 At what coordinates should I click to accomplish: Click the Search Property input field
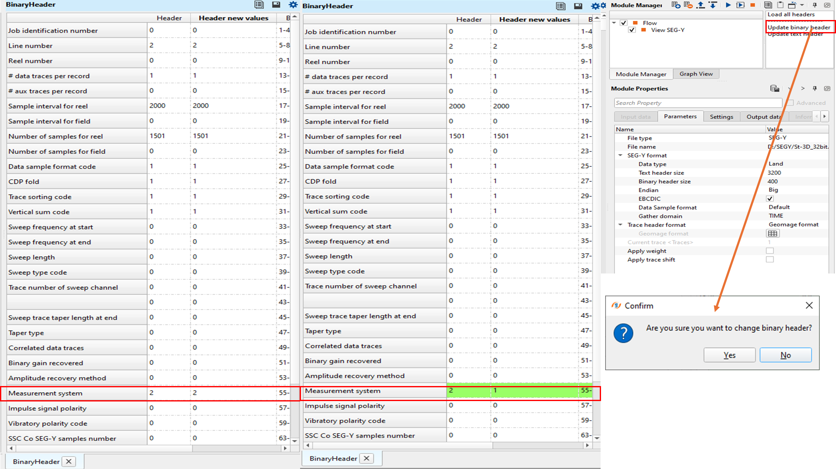(697, 103)
